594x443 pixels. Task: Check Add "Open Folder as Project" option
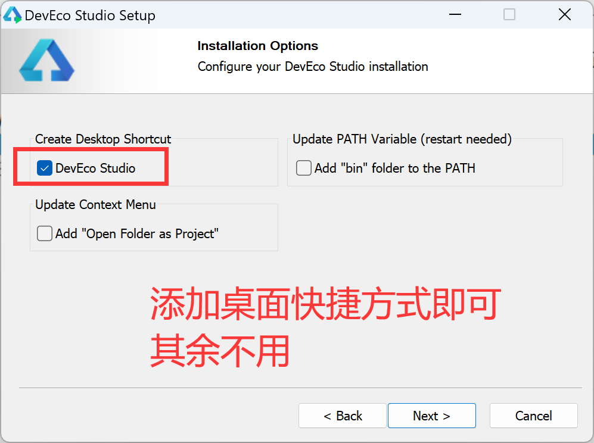click(45, 234)
